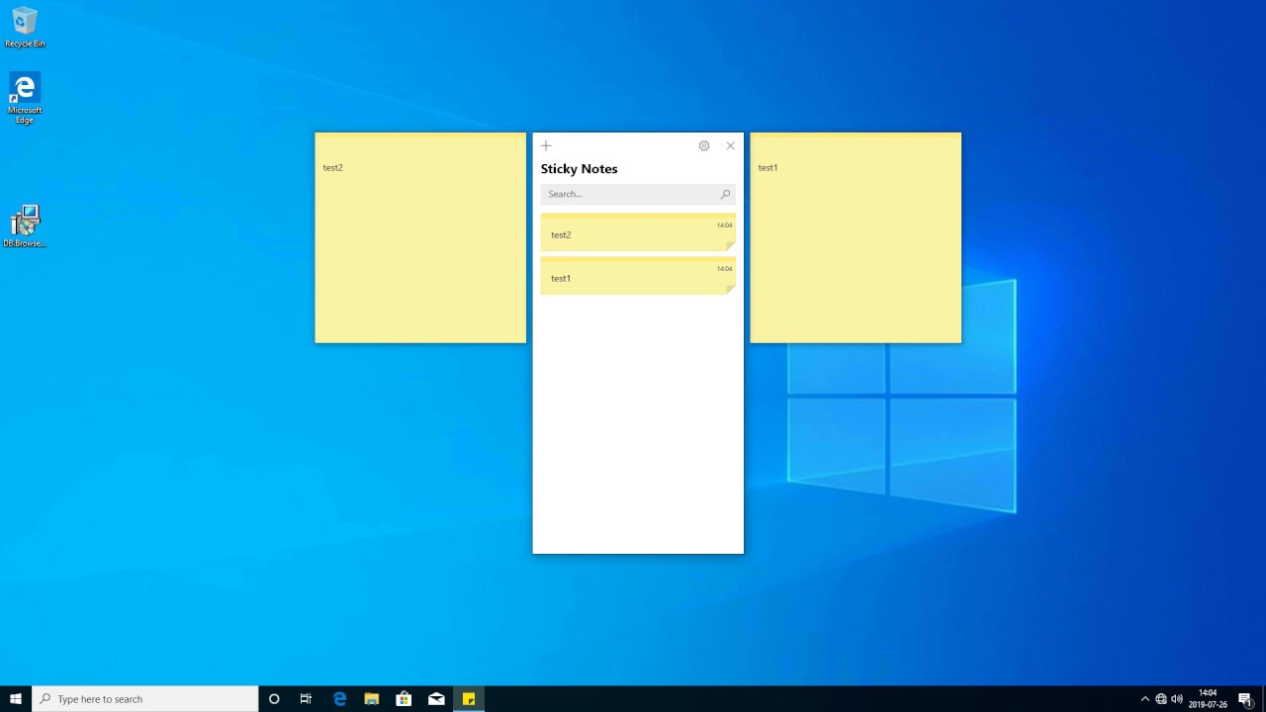Click Sticky Notes taskbar icon
This screenshot has height=712, width=1266.
tap(469, 699)
